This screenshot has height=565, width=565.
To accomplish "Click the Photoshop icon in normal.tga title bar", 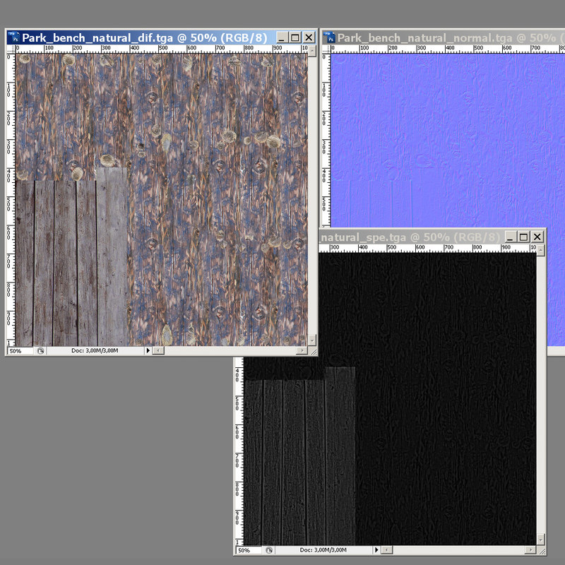I will coord(329,38).
